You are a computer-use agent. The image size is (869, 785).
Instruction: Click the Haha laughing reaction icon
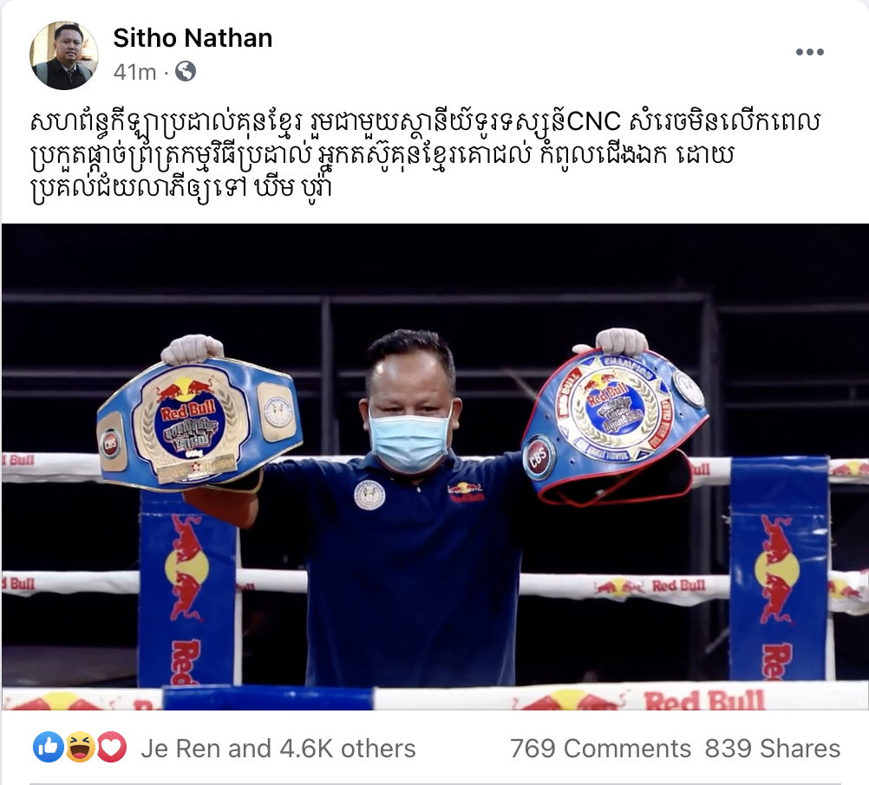[81, 748]
